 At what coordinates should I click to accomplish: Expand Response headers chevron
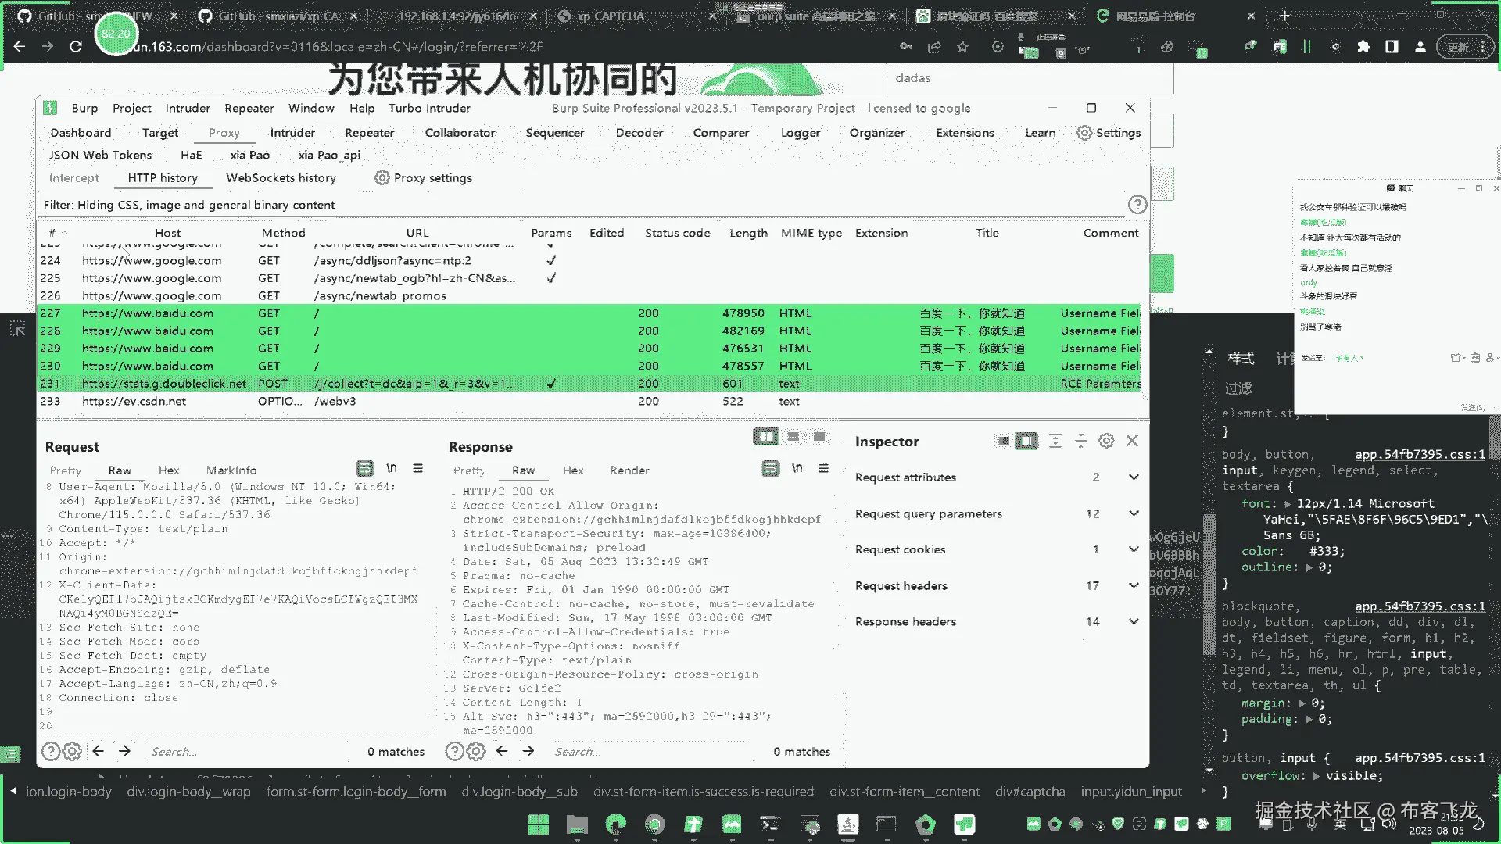1134,621
